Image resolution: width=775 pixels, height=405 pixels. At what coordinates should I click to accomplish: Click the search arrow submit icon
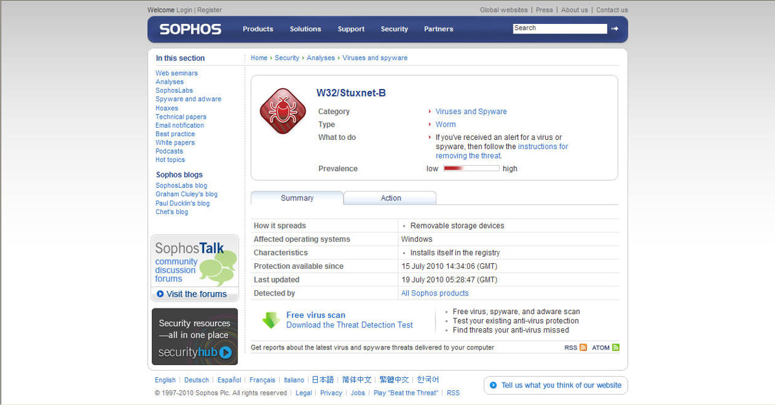click(615, 28)
